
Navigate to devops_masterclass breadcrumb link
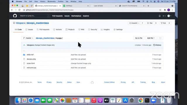click(45, 38)
